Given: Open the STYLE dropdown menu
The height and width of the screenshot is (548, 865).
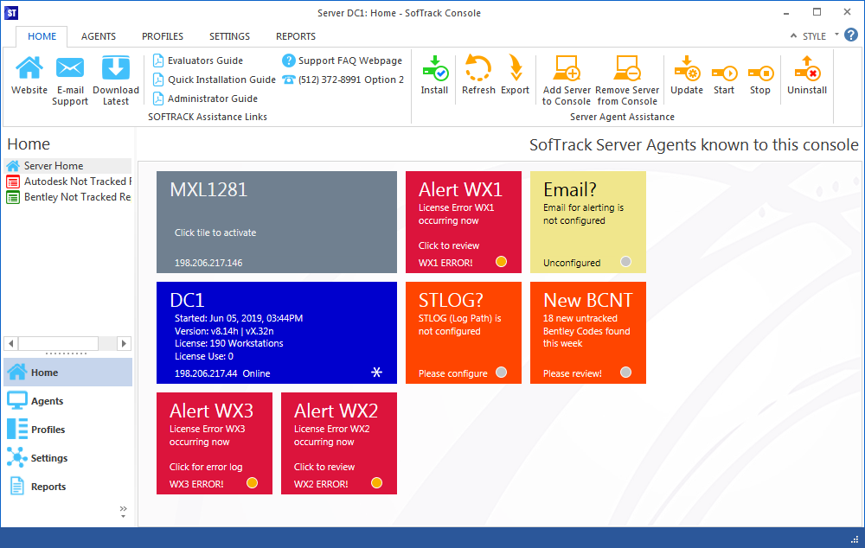Looking at the screenshot, I should coord(821,36).
